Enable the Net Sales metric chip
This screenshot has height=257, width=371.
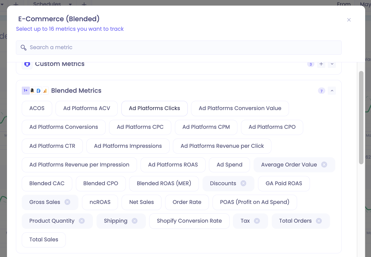141,202
